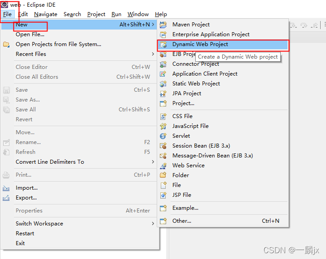326x259 pixels.
Task: Expand the New submenu arrow
Action: pos(153,25)
